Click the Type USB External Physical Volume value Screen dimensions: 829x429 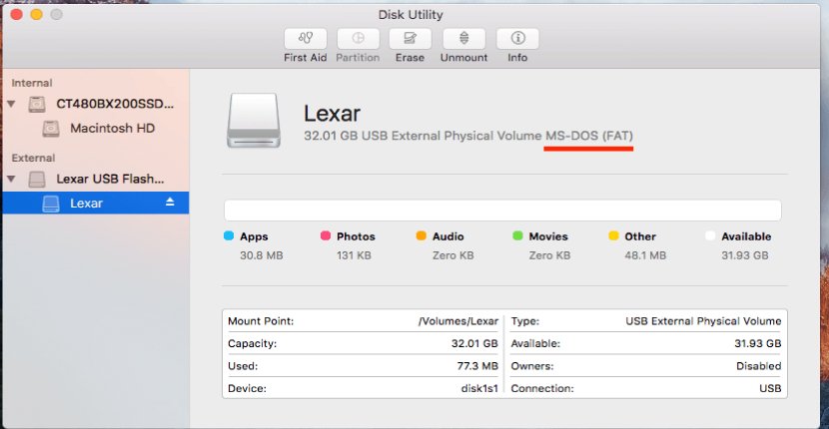(703, 321)
